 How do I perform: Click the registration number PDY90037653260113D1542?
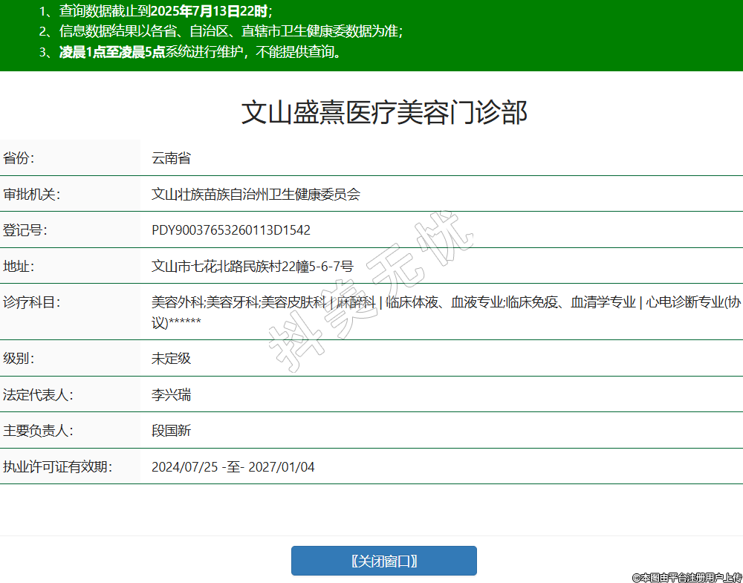click(231, 230)
